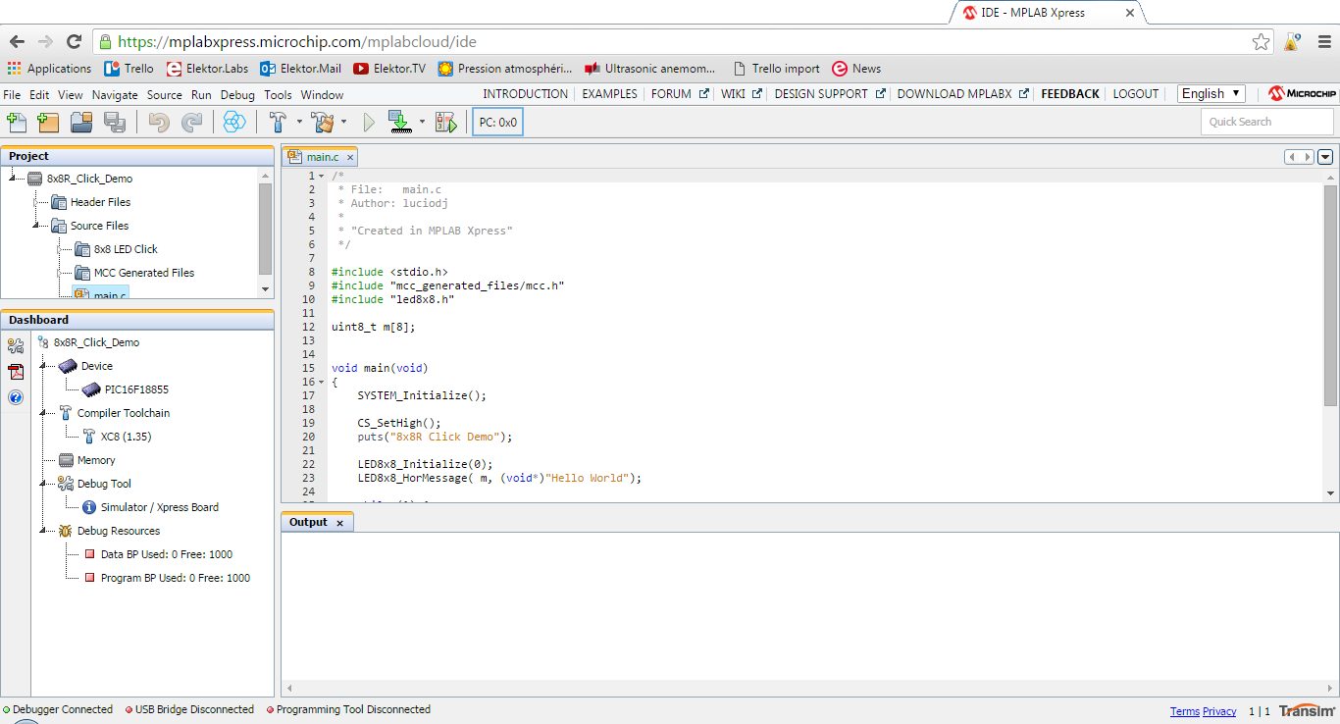The image size is (1340, 724).
Task: Open the Source menu
Action: (x=165, y=95)
